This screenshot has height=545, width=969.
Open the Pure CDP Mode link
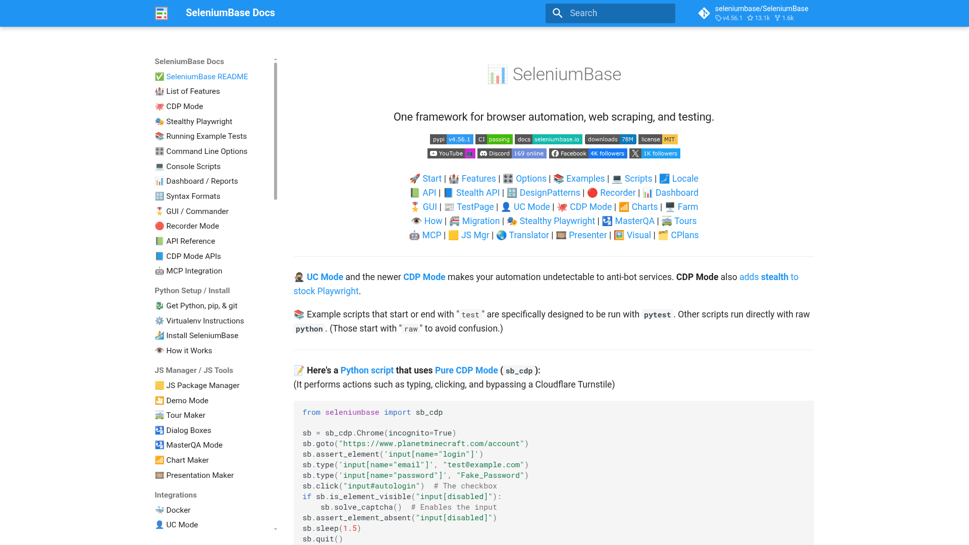tap(466, 370)
